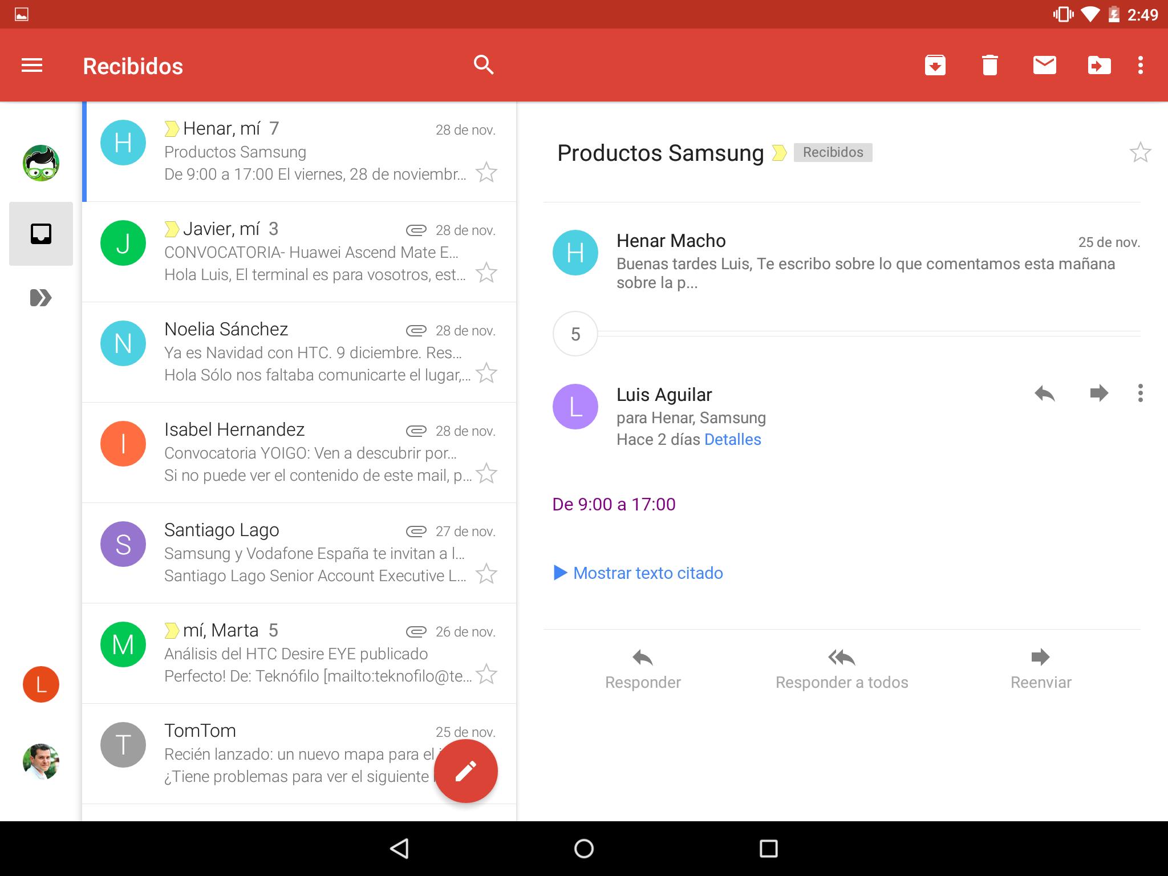The image size is (1168, 876).
Task: Click reply arrow beside Luis Aguilar
Action: point(1044,393)
